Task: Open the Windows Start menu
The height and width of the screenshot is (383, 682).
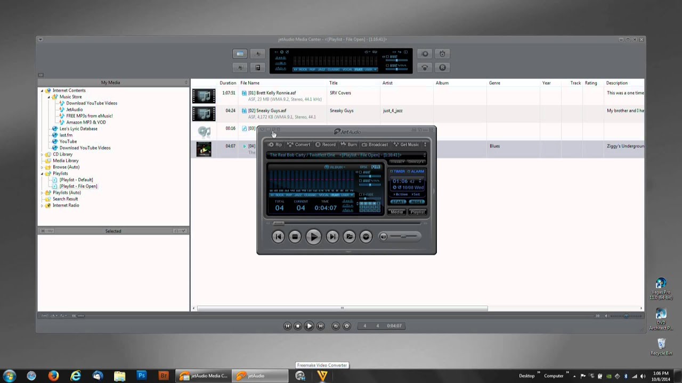Action: point(9,376)
